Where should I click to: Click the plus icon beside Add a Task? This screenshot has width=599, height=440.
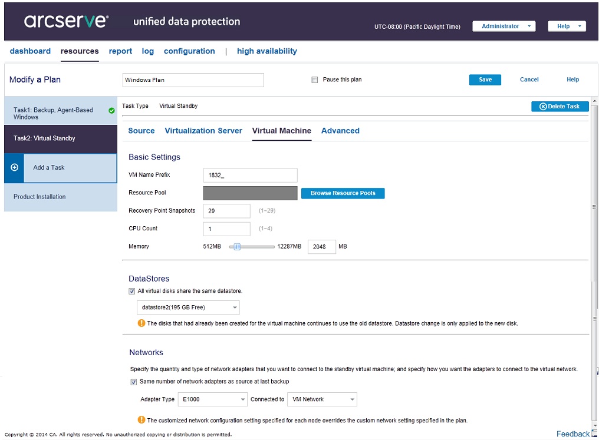pyautogui.click(x=15, y=167)
